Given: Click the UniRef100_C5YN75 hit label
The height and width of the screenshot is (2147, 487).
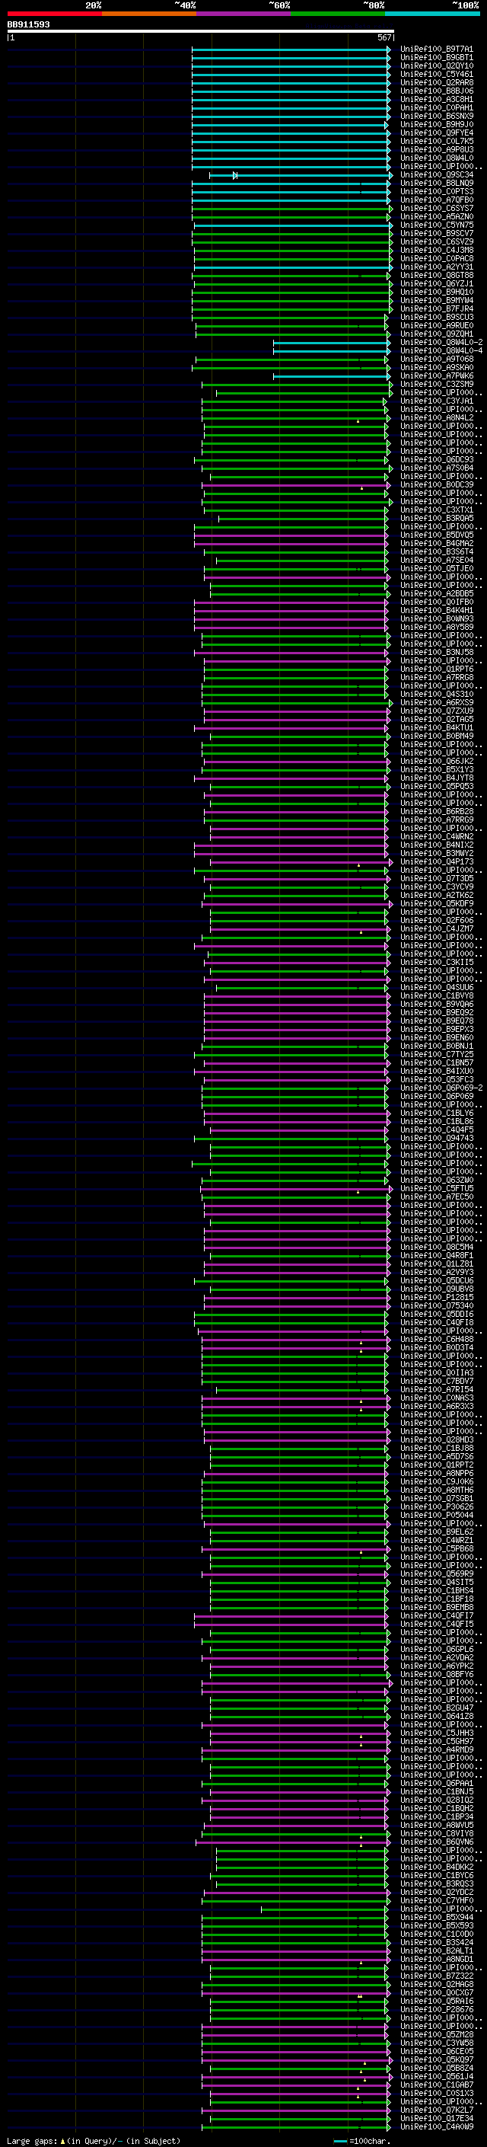Looking at the screenshot, I should point(437,225).
